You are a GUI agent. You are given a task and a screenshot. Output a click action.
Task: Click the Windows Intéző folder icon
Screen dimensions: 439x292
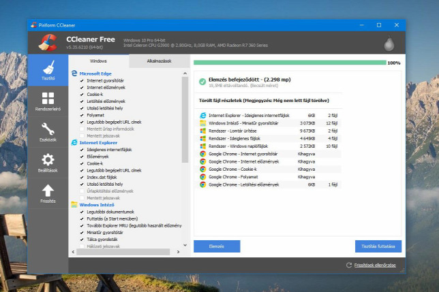point(74,205)
